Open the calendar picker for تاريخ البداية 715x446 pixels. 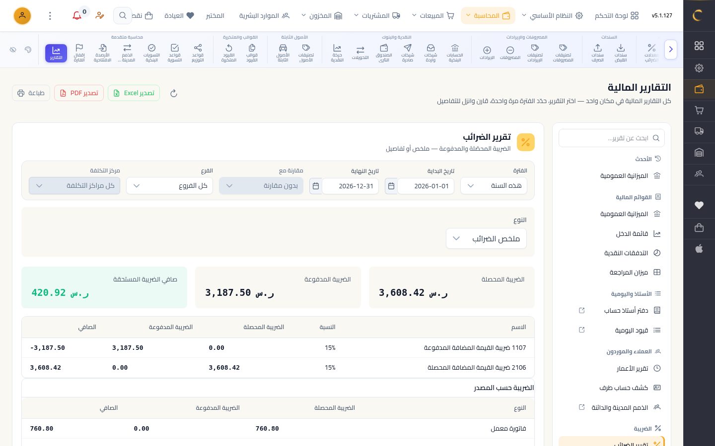coord(391,186)
